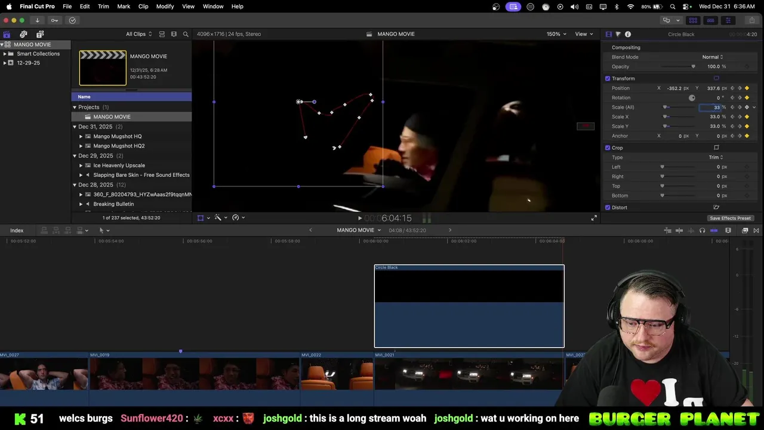Image resolution: width=764 pixels, height=430 pixels.
Task: Click the Scale (All) value field
Action: coord(710,107)
